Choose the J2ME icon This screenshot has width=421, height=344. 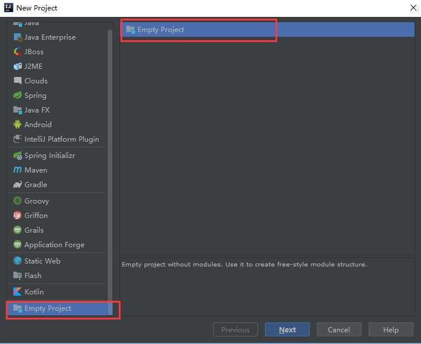point(17,66)
